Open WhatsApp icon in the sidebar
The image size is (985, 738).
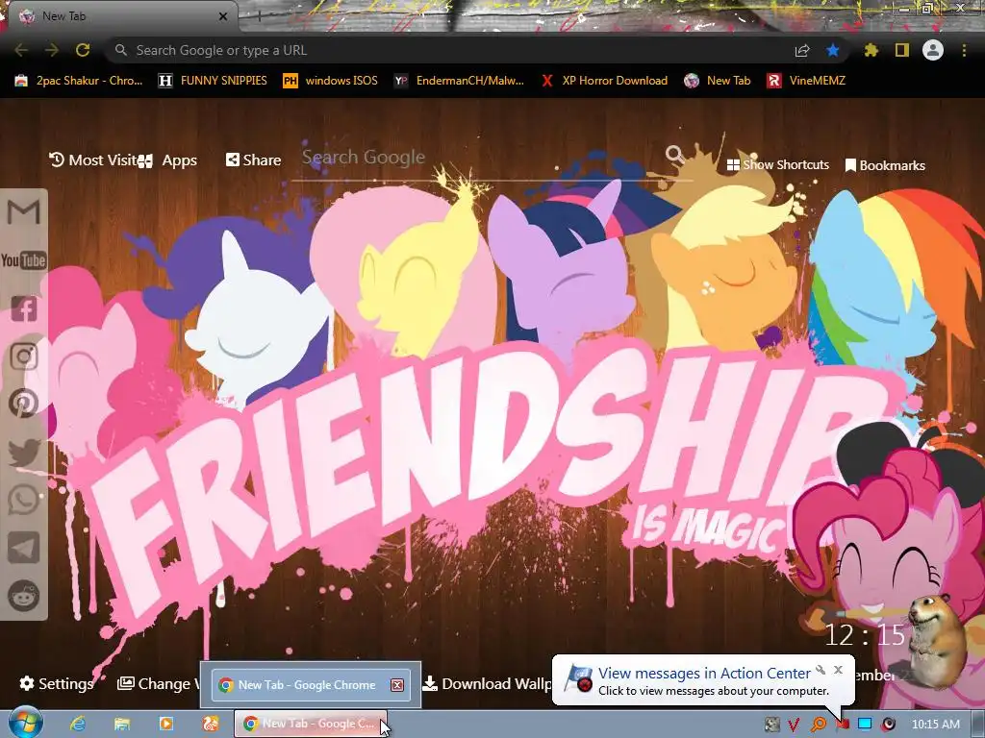(24, 500)
